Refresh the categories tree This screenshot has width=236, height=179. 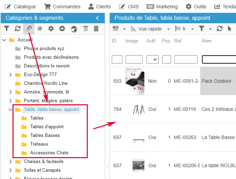(18, 29)
